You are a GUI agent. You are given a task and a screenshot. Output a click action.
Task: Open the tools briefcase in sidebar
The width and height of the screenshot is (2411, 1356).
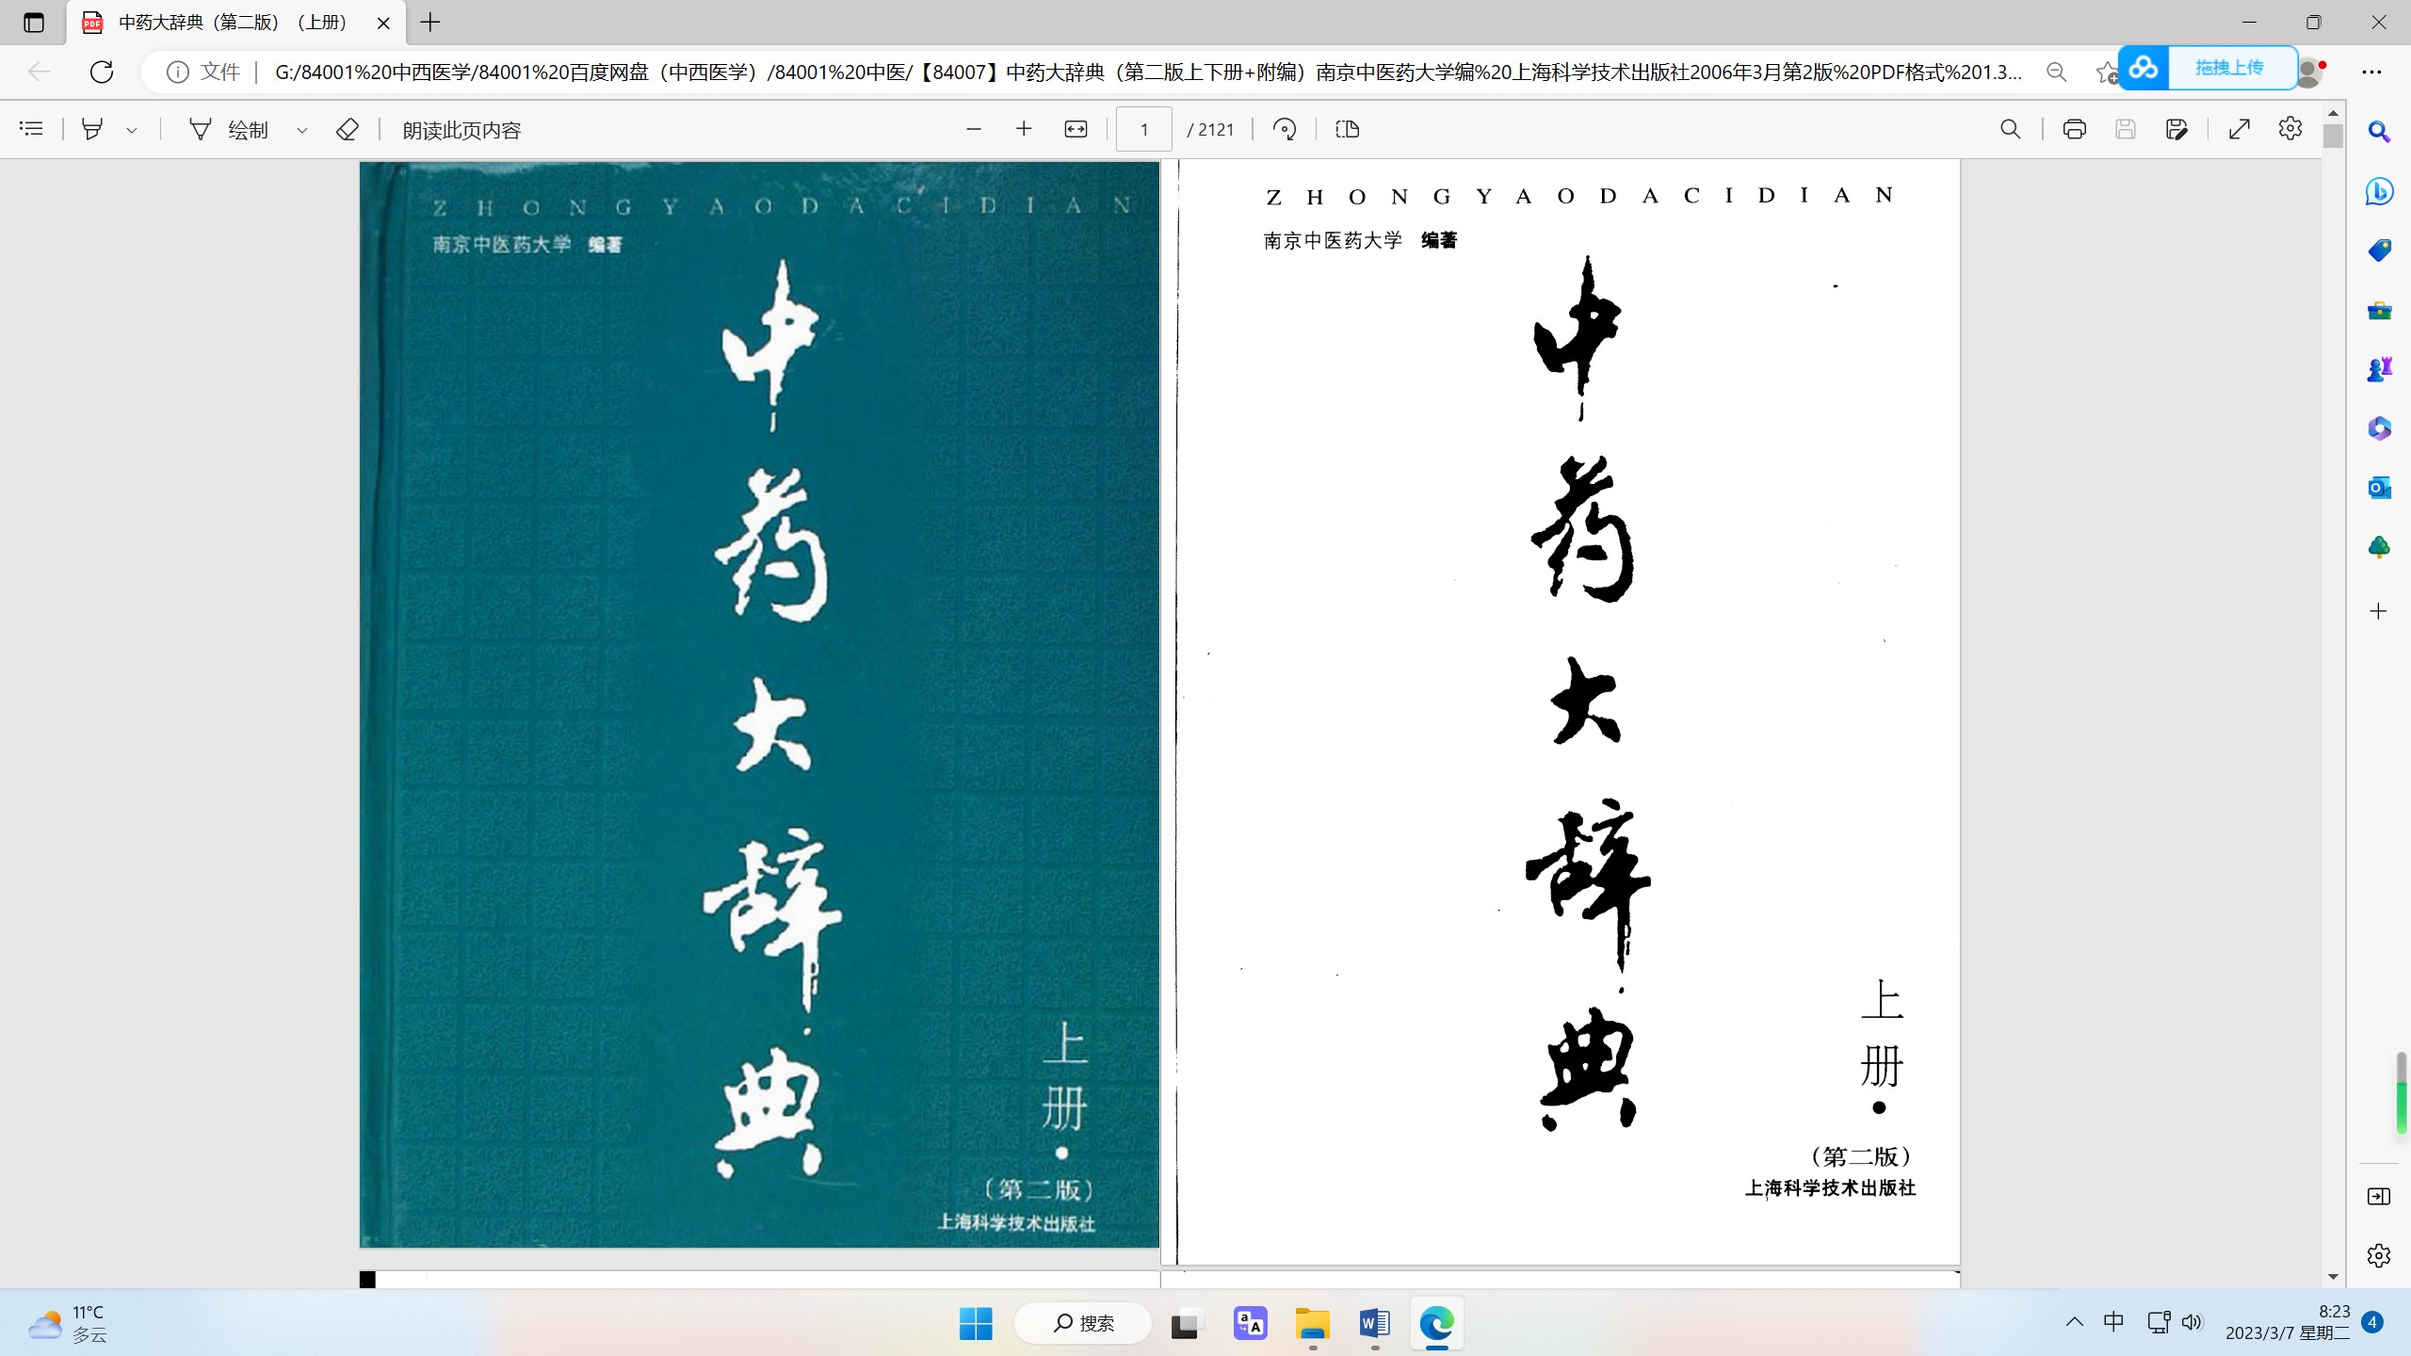[x=2379, y=310]
